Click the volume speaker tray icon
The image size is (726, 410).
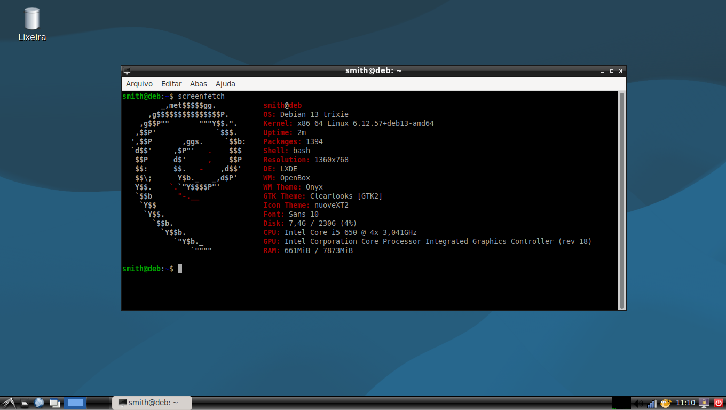coord(638,403)
